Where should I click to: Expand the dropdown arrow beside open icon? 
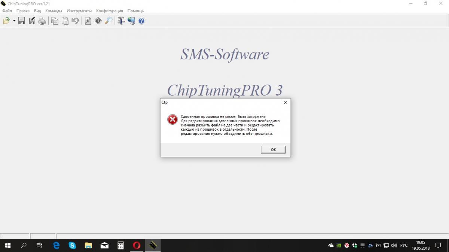14,21
